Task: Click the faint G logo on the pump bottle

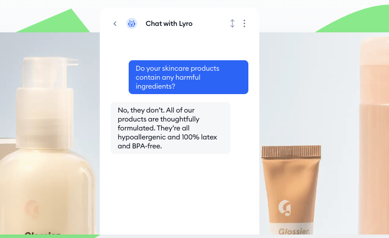Action: 32,209
